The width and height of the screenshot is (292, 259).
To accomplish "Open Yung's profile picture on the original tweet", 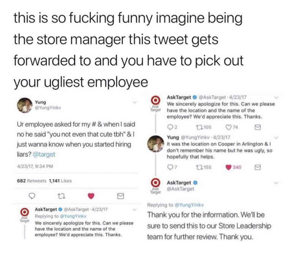I will point(24,105).
